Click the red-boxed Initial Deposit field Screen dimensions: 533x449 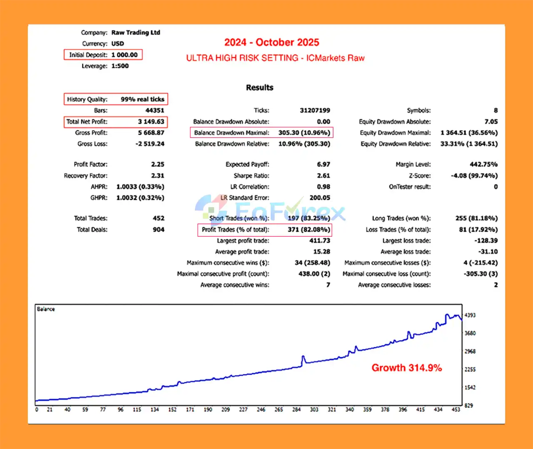coord(103,55)
